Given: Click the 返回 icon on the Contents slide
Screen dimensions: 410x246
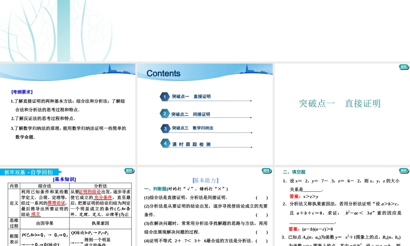Looking at the screenshot, I should [x=267, y=66].
